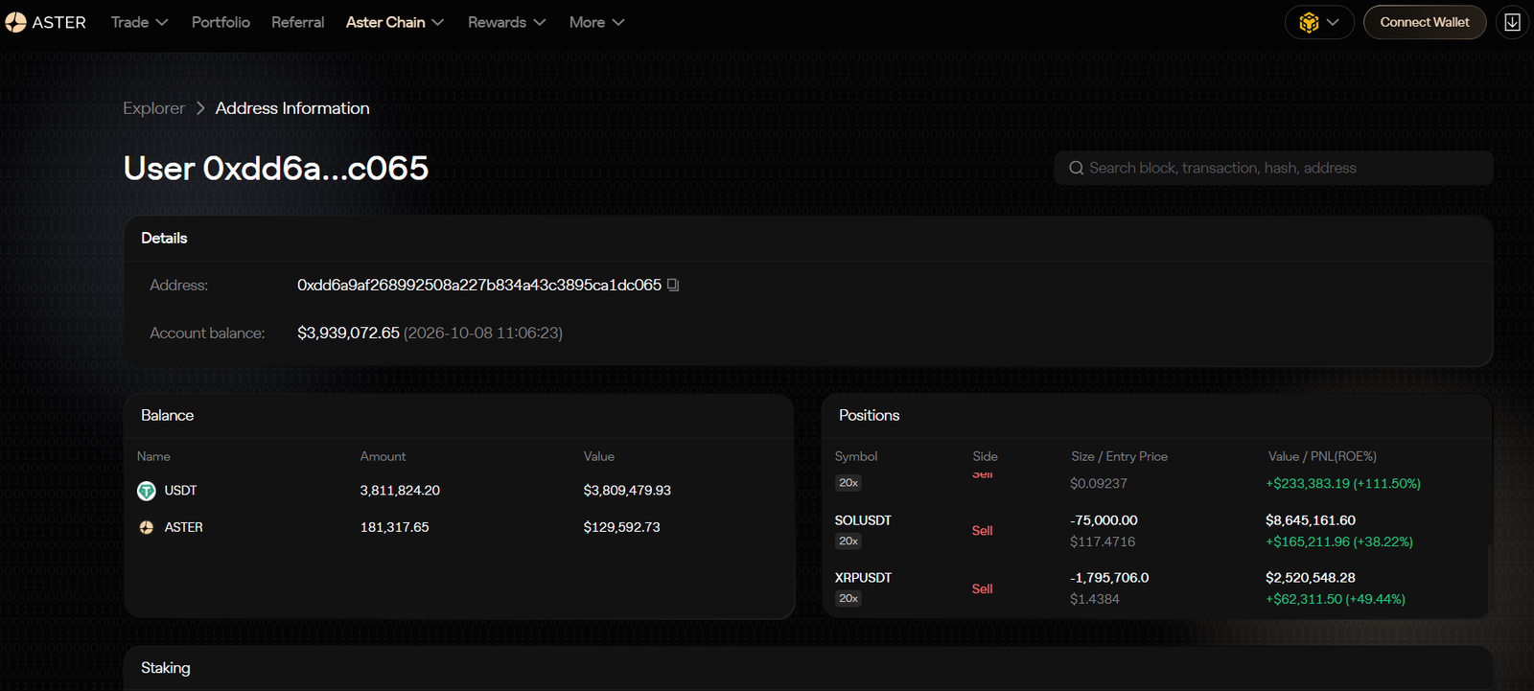The image size is (1534, 691).
Task: Click the XRPUSDT position symbol
Action: tap(863, 578)
